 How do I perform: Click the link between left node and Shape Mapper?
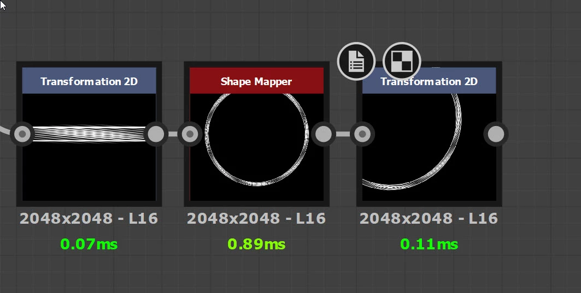click(173, 134)
